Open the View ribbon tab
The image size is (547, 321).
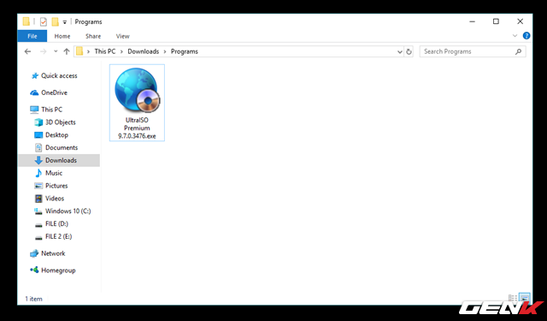coord(122,36)
